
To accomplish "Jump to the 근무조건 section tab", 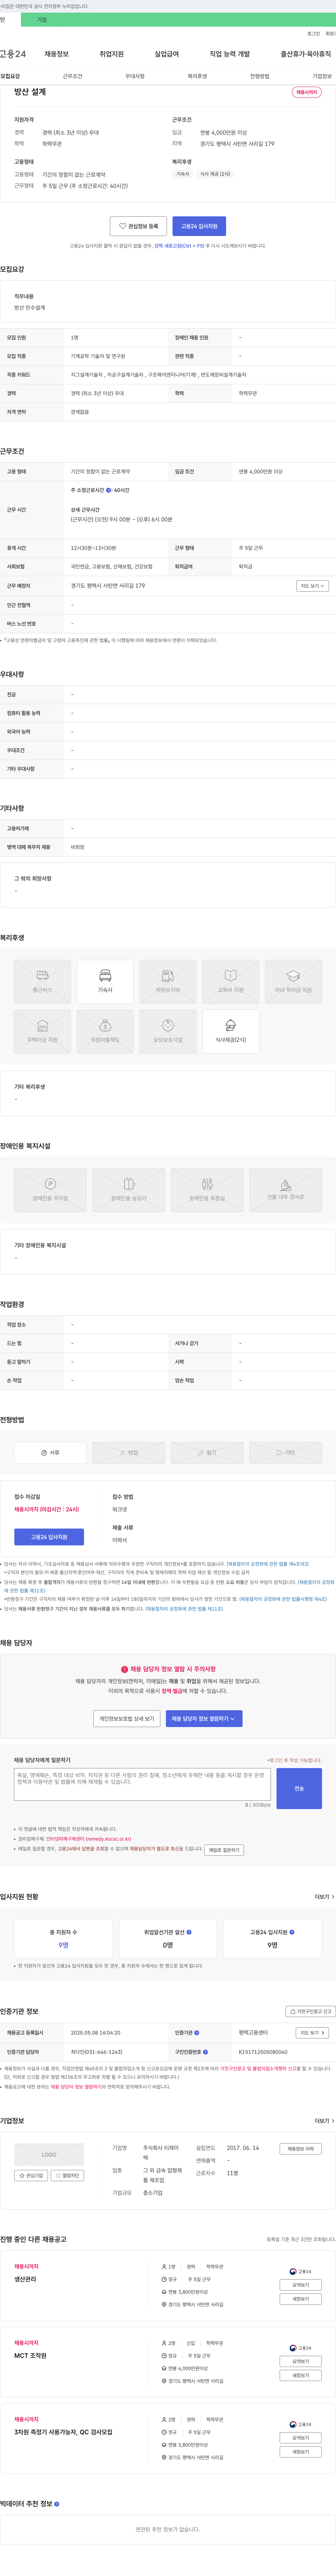I will (x=73, y=76).
